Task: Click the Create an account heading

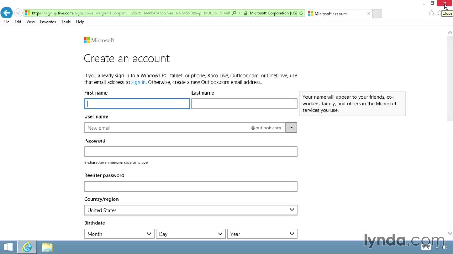Action: (x=127, y=58)
